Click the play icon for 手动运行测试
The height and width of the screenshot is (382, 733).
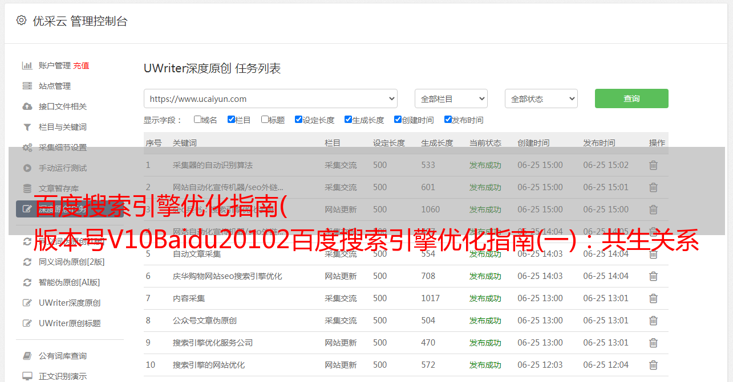coord(27,168)
